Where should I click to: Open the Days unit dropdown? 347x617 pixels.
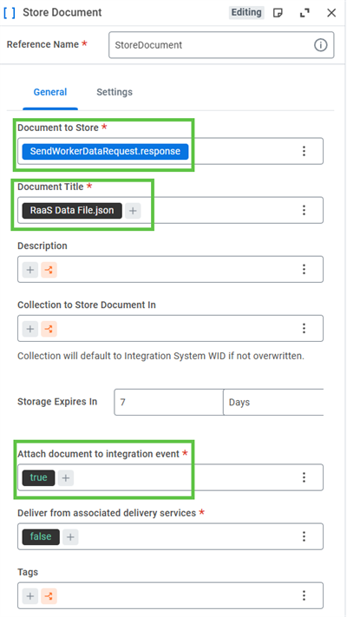(273, 402)
